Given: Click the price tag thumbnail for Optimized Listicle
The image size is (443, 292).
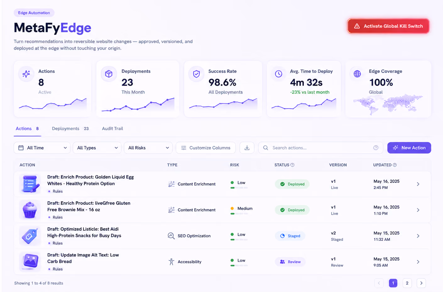Looking at the screenshot, I should [30, 236].
